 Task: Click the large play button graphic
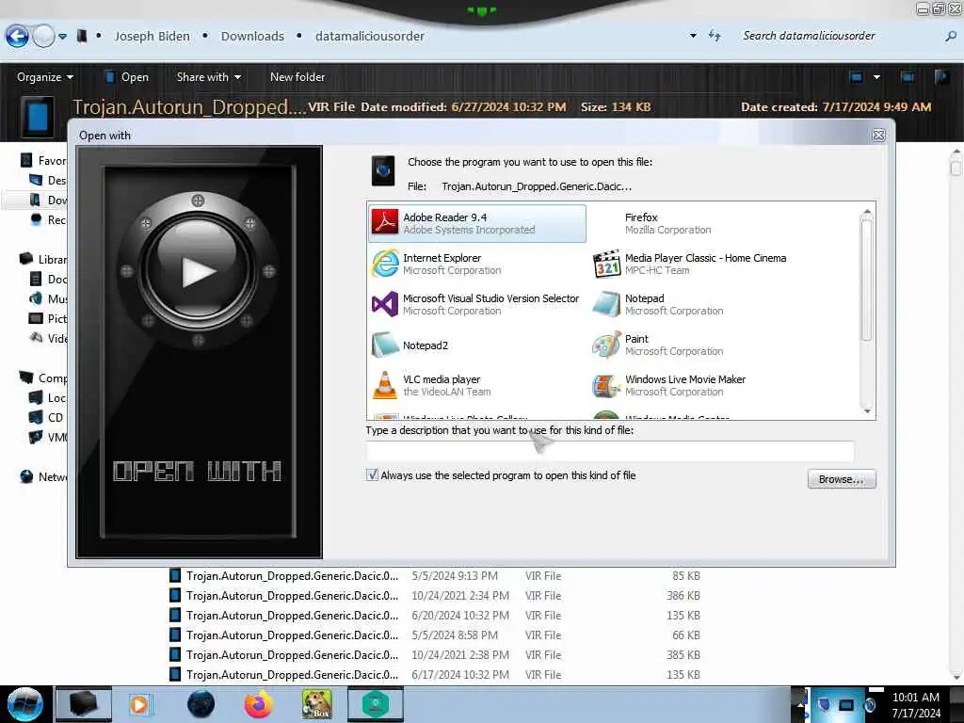pos(198,270)
